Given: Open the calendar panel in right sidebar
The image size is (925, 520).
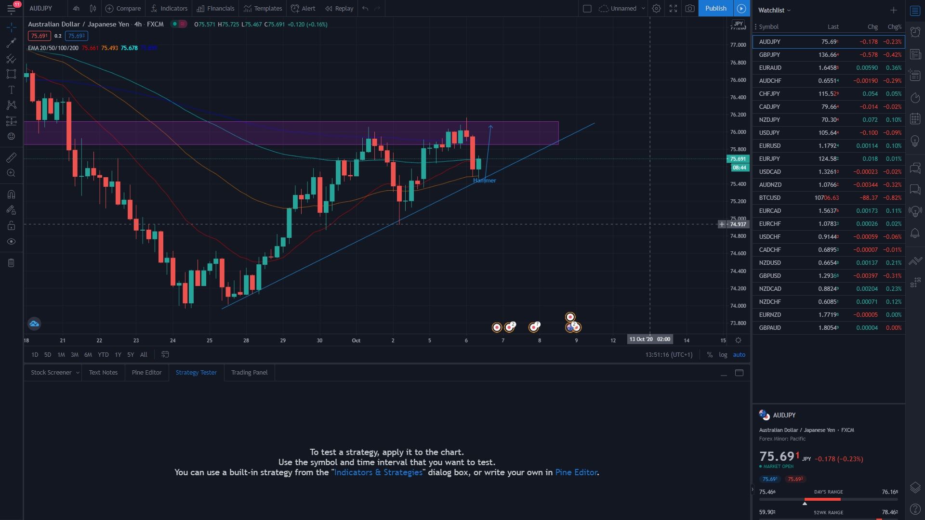Looking at the screenshot, I should (915, 118).
